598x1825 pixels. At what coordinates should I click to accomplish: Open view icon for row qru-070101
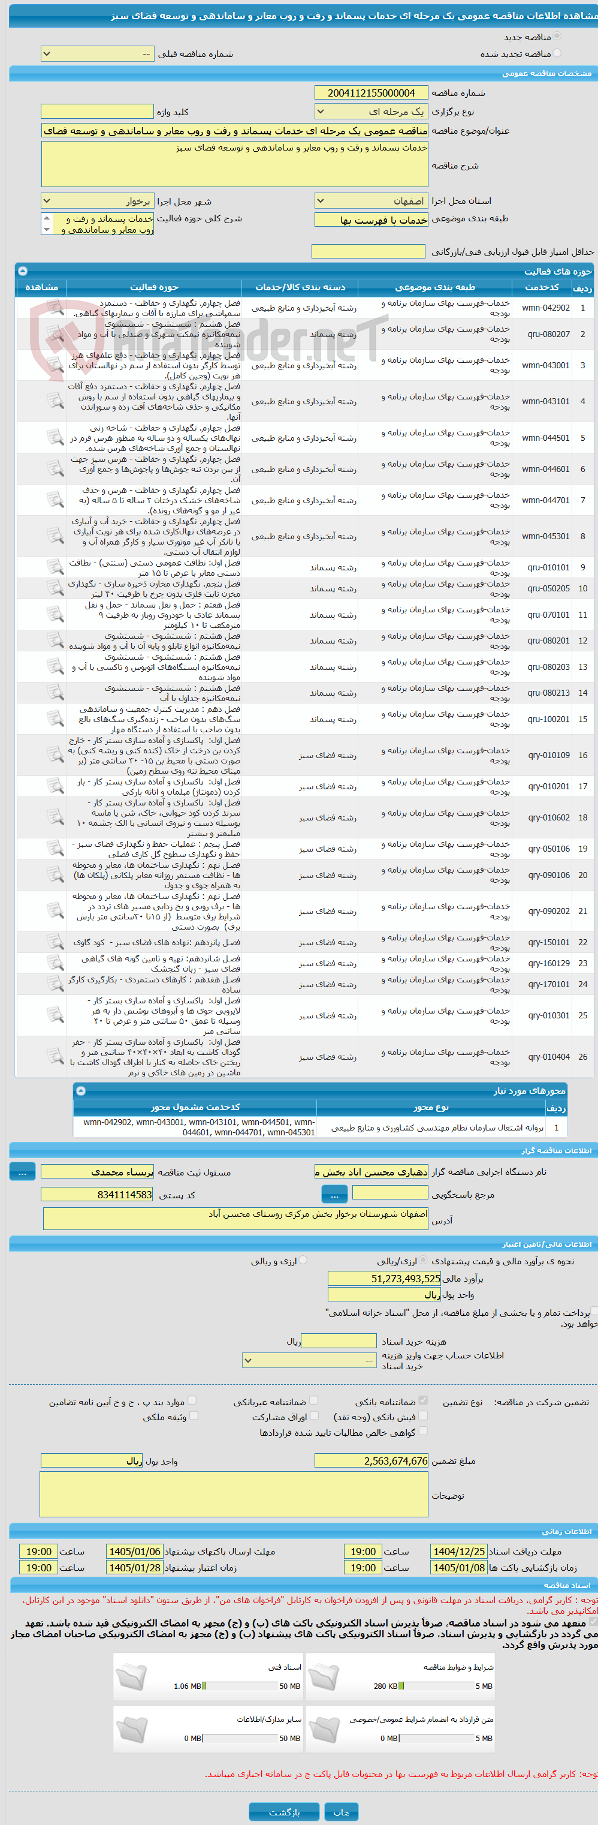[x=55, y=614]
